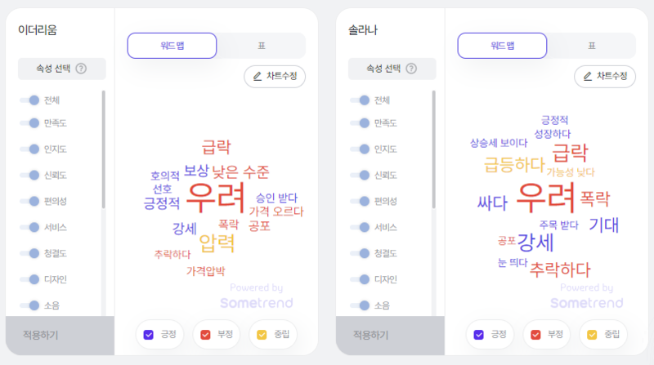Click help icon beside 속성 선택 in 이더리움 panel

click(81, 69)
